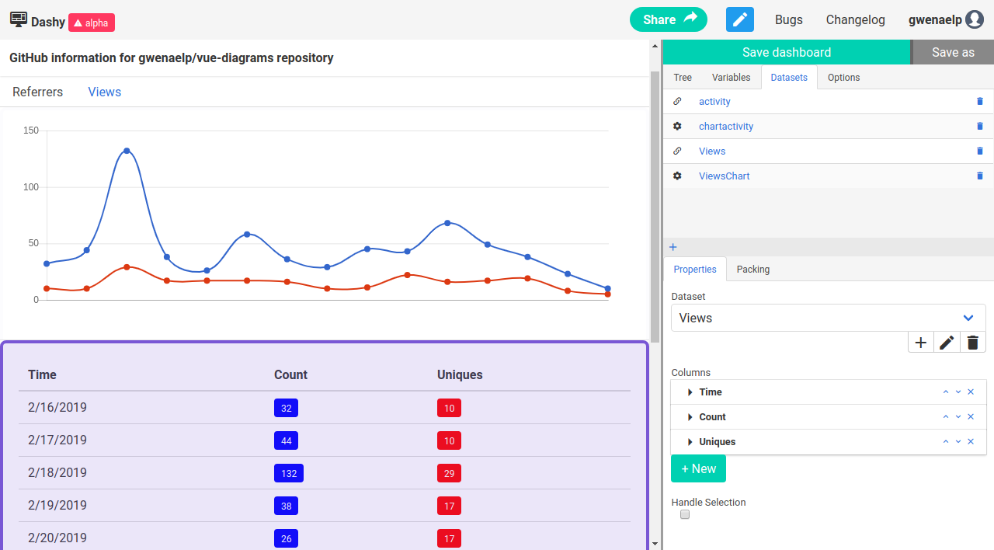
Task: Delete the ViewsChart dataset with trash icon
Action: click(979, 176)
